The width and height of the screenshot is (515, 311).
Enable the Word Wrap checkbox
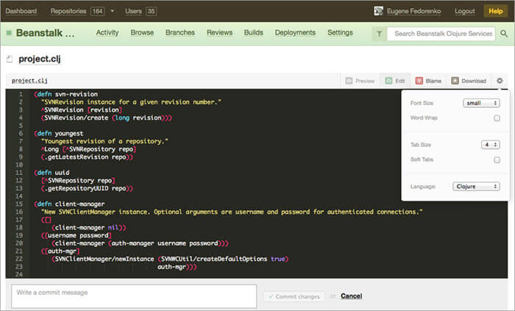click(497, 118)
